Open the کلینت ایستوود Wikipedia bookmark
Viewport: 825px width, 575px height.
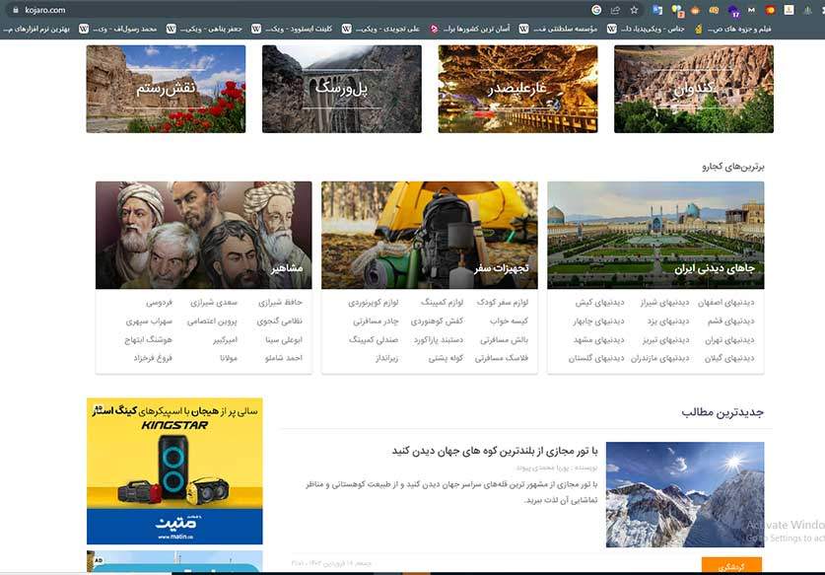pyautogui.click(x=292, y=29)
